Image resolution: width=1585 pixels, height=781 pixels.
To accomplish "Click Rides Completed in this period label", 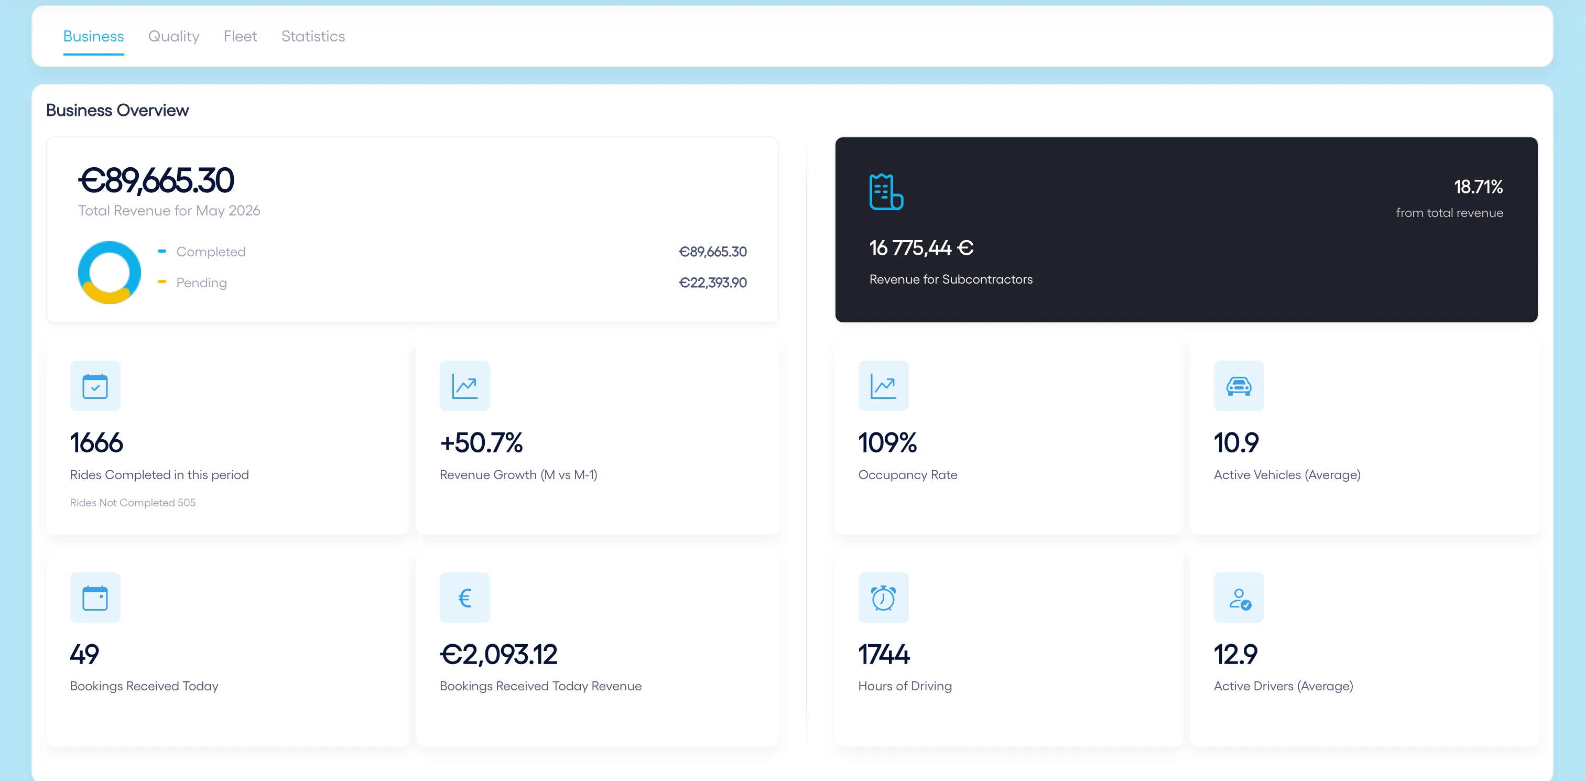I will coord(159,475).
